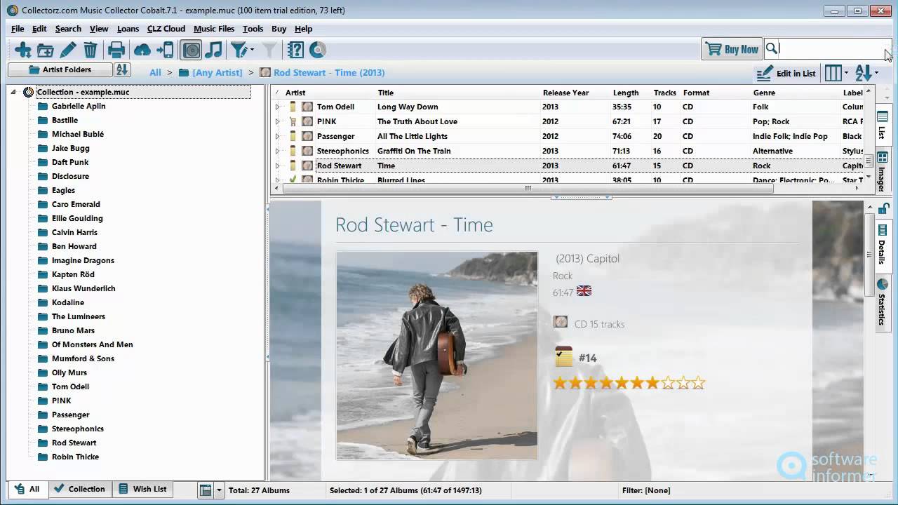The width and height of the screenshot is (898, 505).
Task: Sort by the Genre column header
Action: point(764,93)
